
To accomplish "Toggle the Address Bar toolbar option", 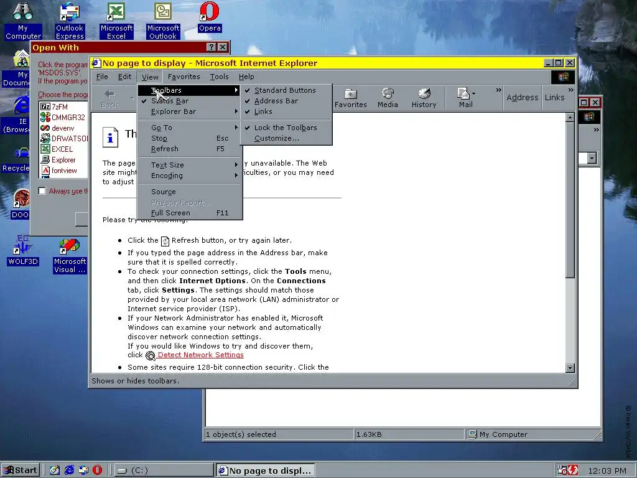I will coord(286,101).
